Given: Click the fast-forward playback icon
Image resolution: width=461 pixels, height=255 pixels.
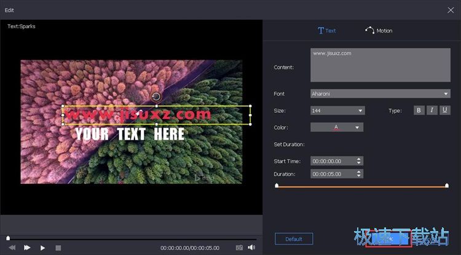Looking at the screenshot, I should 27,248.
